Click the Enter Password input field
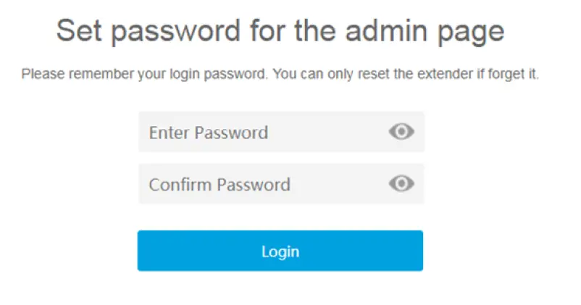The image size is (581, 305). coord(261,132)
